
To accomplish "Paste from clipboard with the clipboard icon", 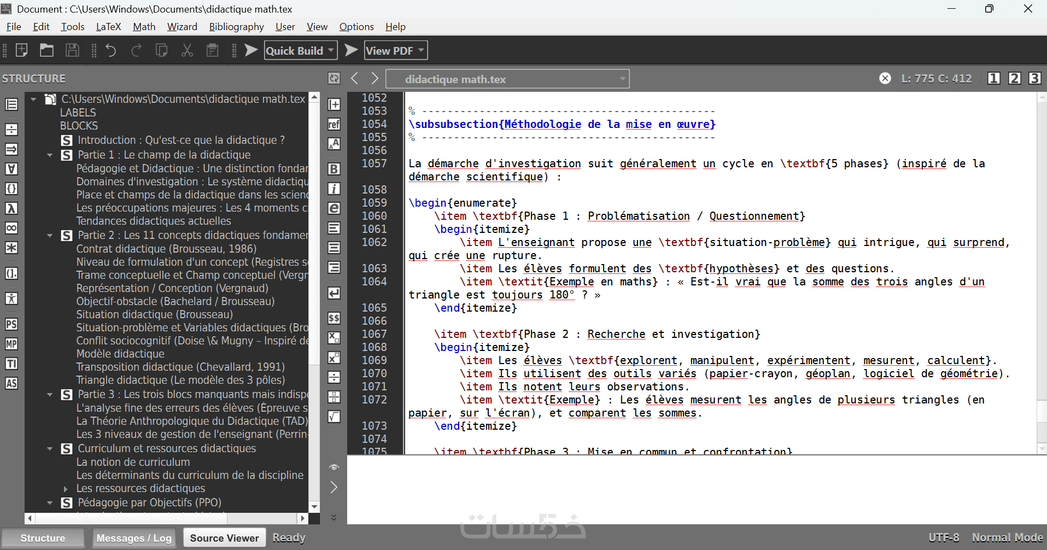I will point(212,50).
